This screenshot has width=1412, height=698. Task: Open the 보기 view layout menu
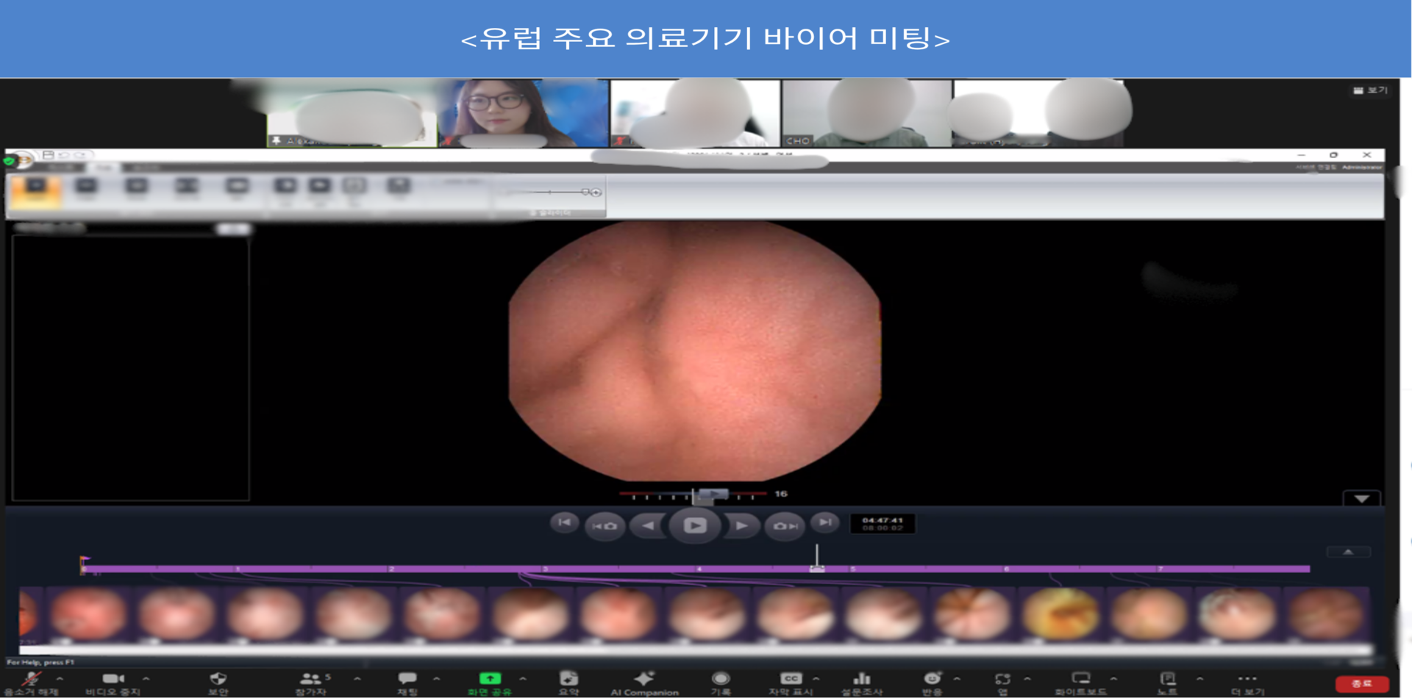coord(1371,90)
